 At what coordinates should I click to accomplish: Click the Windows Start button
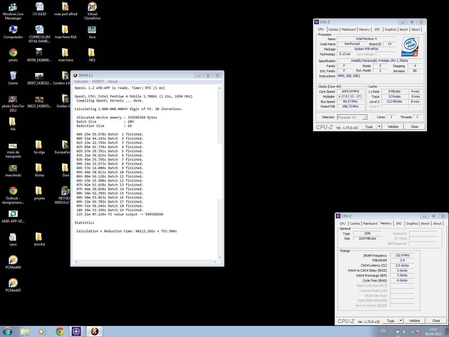click(8, 331)
